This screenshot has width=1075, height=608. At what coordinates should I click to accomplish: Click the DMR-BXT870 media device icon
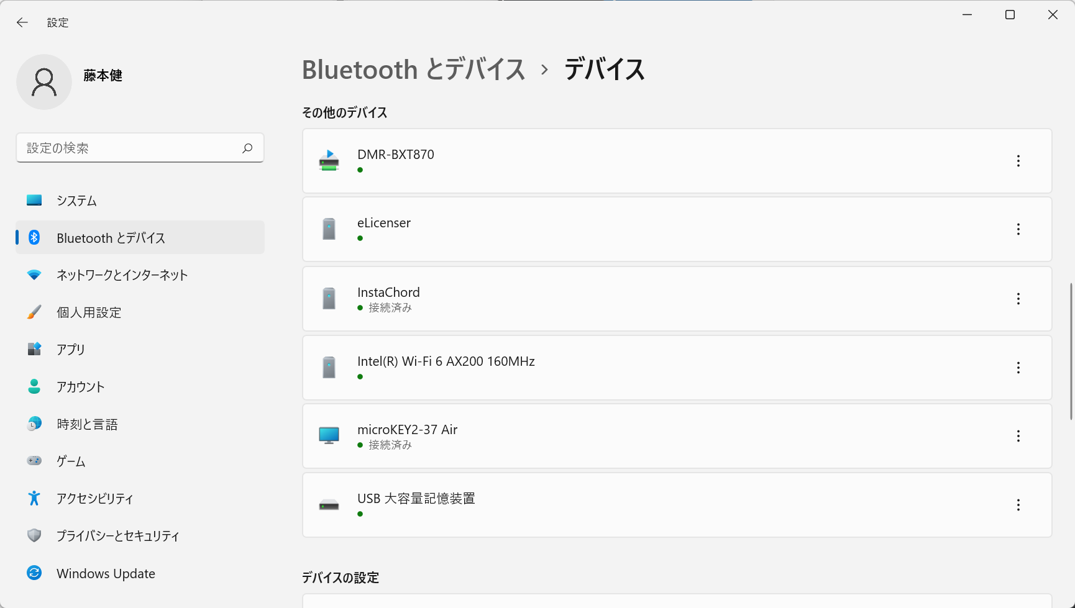329,161
